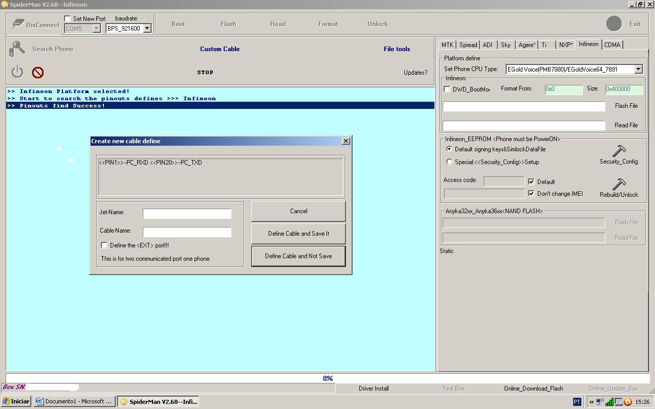Open the COM5 port dropdown
The width and height of the screenshot is (655, 409).
coord(96,29)
